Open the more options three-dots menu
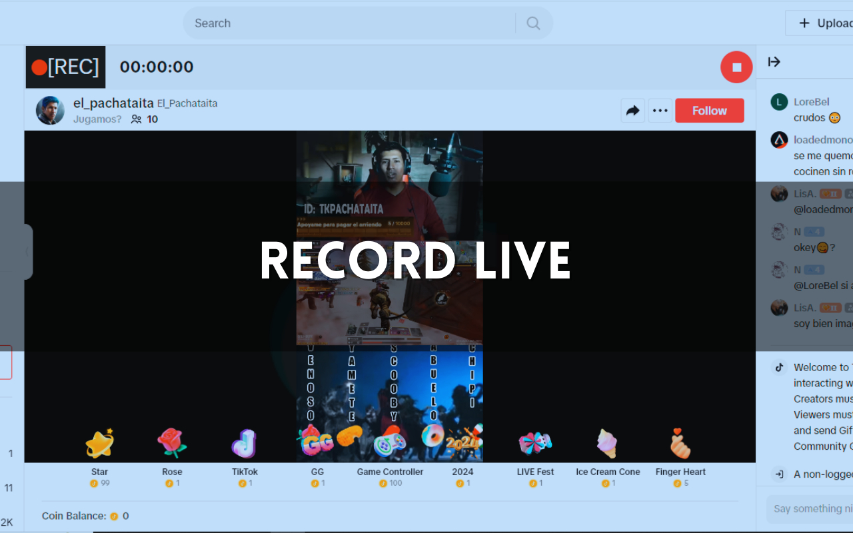The image size is (853, 533). pyautogui.click(x=660, y=111)
